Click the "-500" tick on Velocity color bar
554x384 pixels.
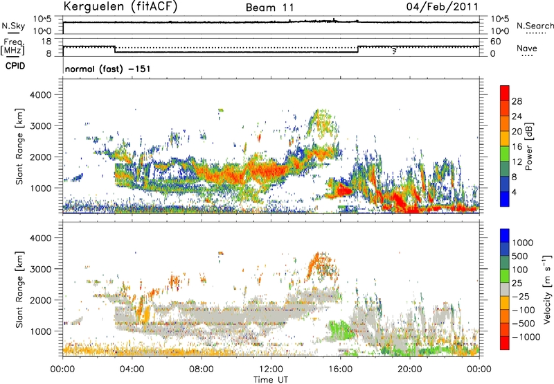coord(524,323)
